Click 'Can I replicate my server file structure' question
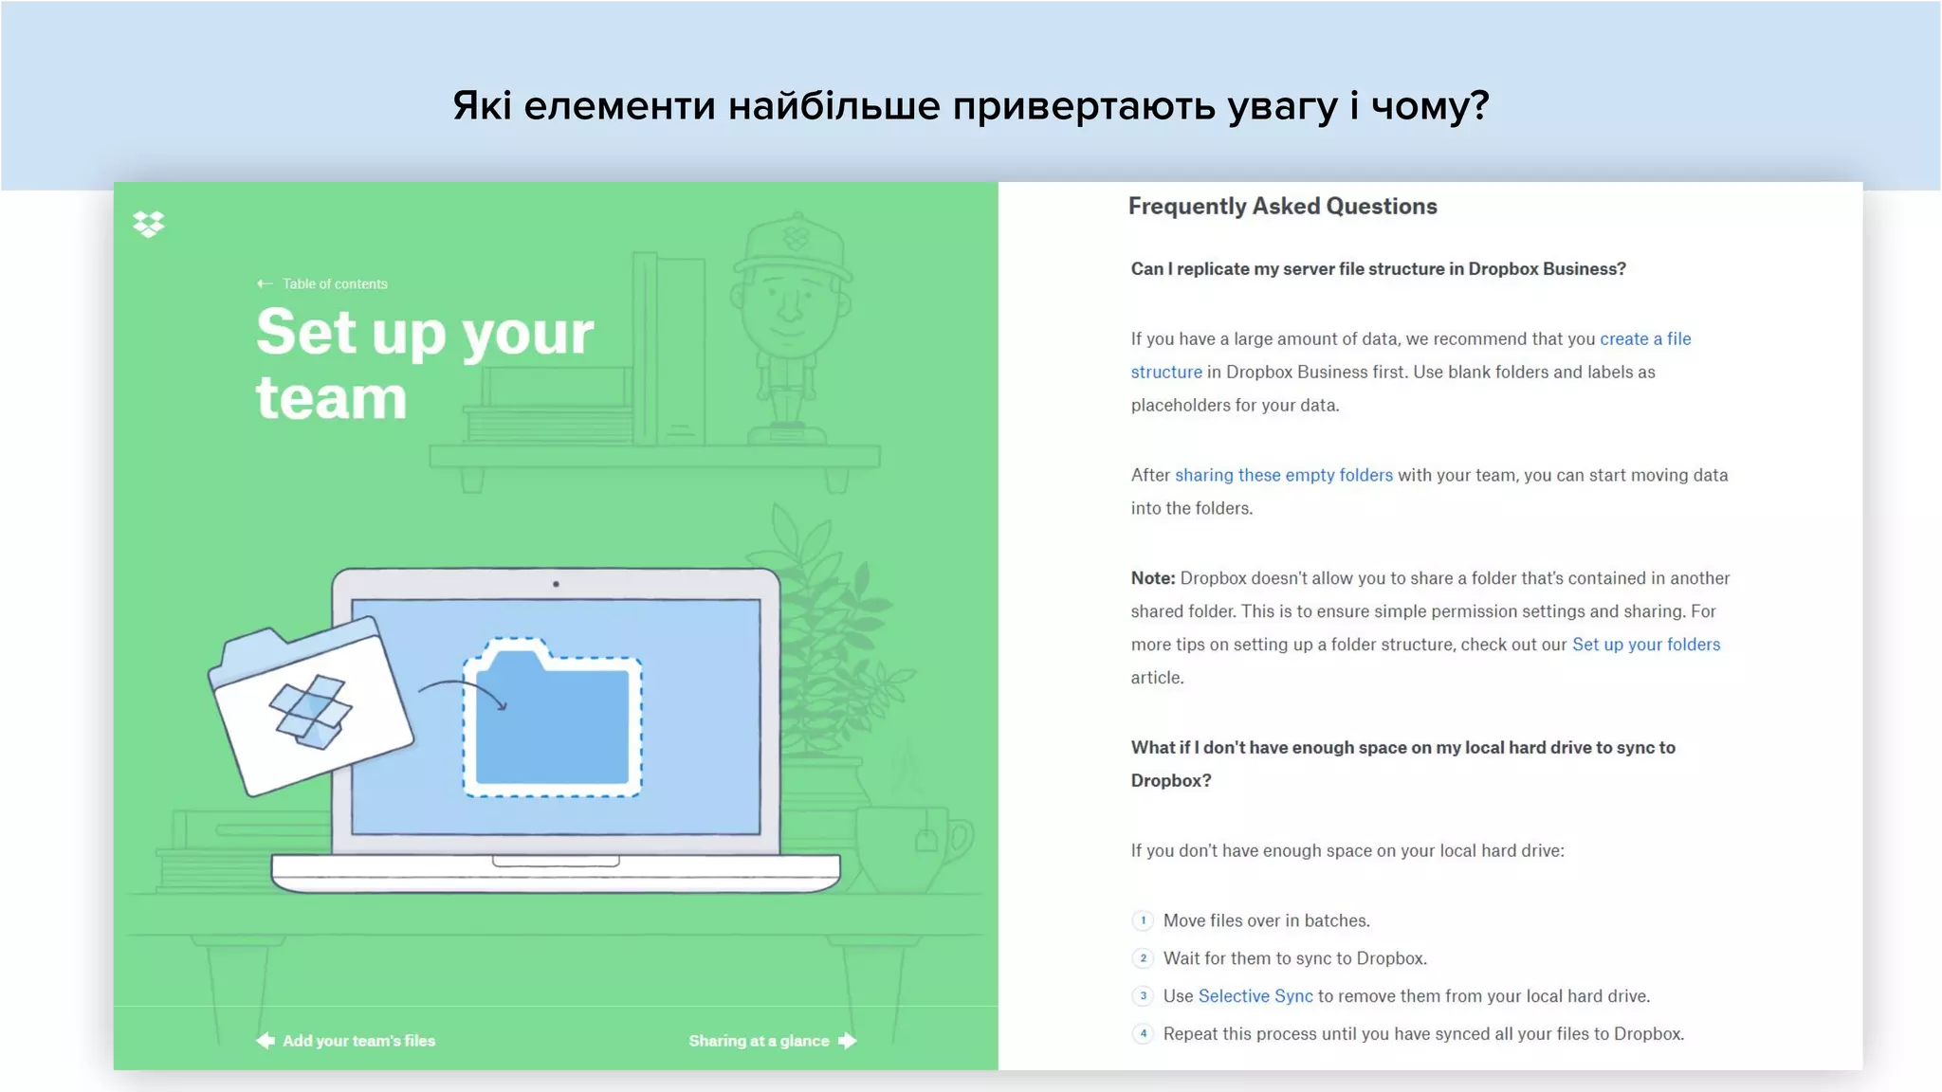 tap(1378, 269)
